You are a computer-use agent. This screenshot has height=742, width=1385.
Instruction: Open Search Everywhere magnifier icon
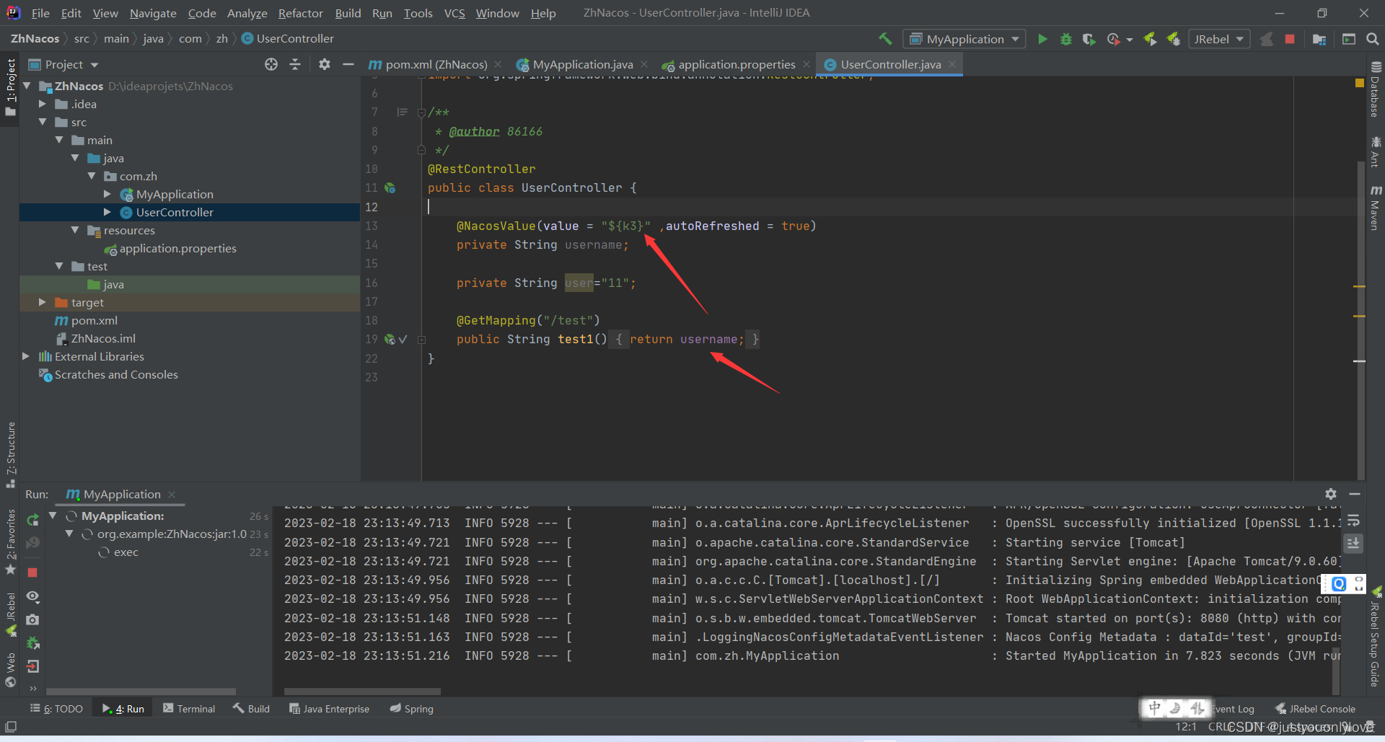tap(1372, 39)
